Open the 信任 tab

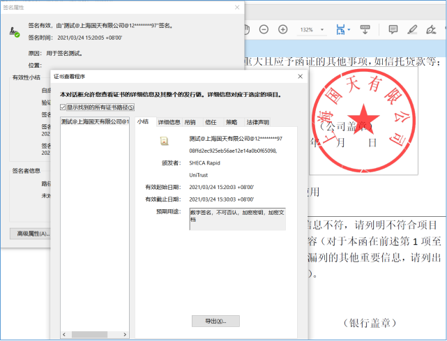211,122
